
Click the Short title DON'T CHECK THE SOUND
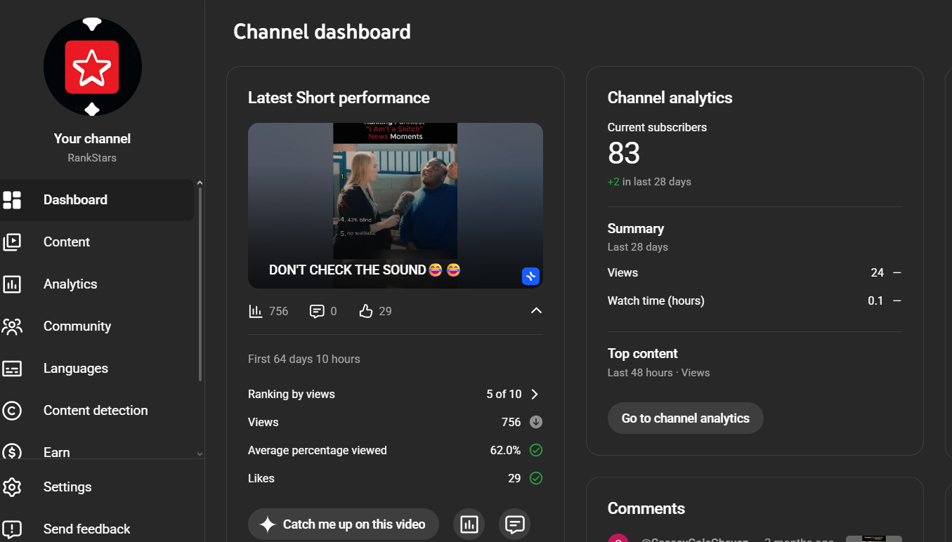pyautogui.click(x=365, y=270)
